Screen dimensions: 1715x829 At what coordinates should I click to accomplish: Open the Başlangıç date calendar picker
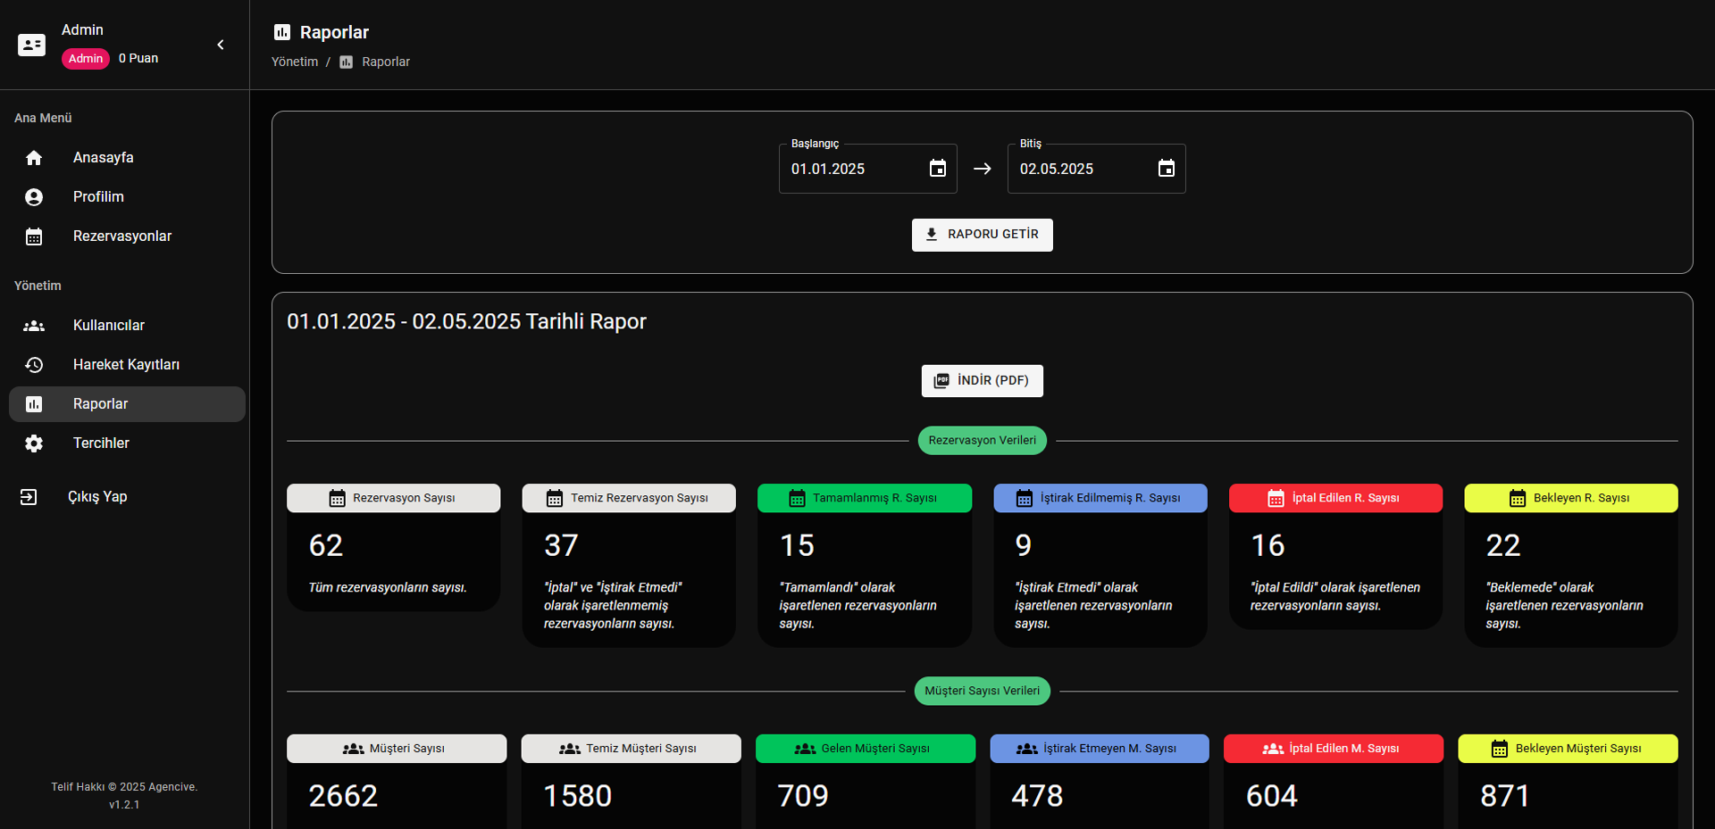[937, 169]
